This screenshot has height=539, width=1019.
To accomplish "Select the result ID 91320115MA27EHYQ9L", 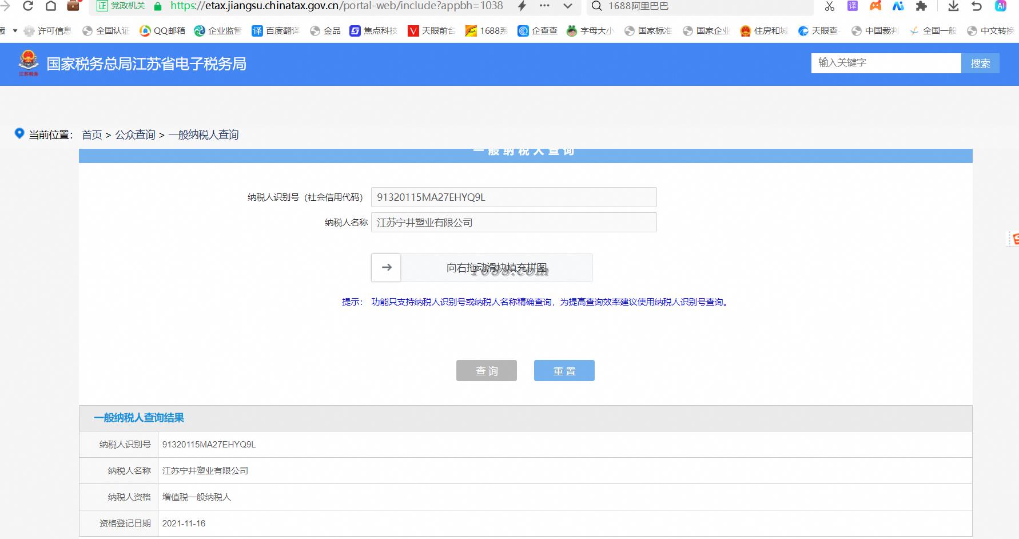I will tap(209, 445).
